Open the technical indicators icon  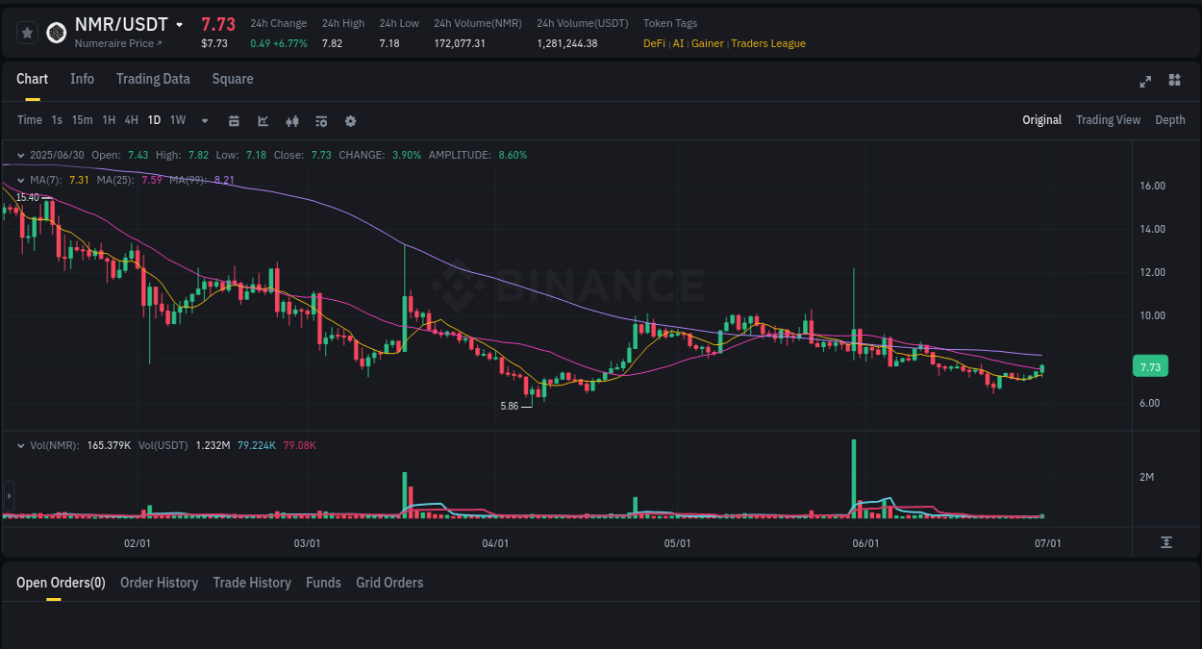(x=263, y=120)
